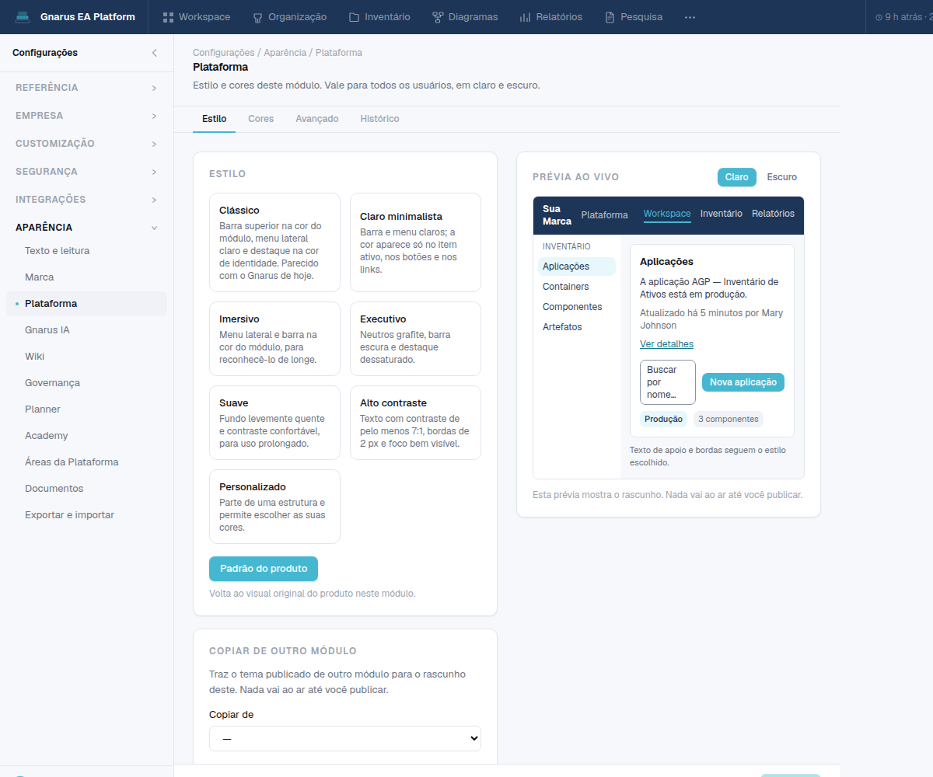Open Texto e leitura settings
933x777 pixels.
point(86,251)
